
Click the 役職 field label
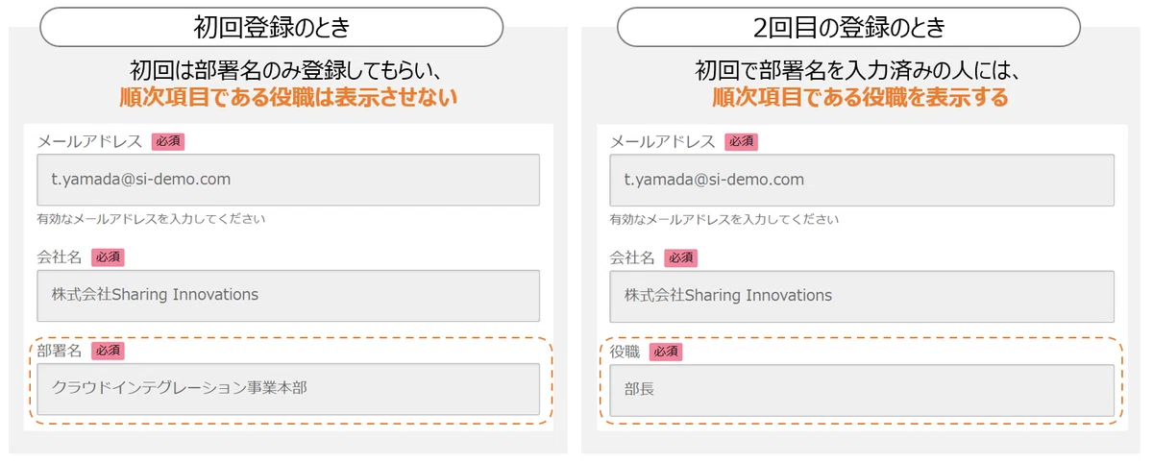[626, 353]
